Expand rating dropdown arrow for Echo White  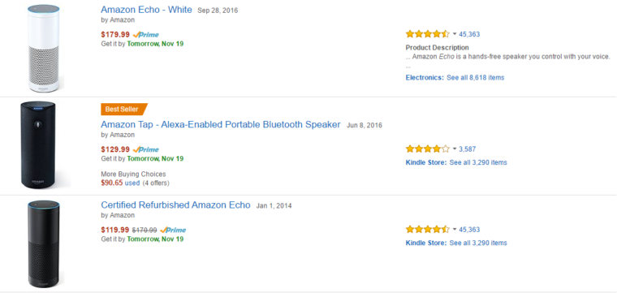point(455,34)
